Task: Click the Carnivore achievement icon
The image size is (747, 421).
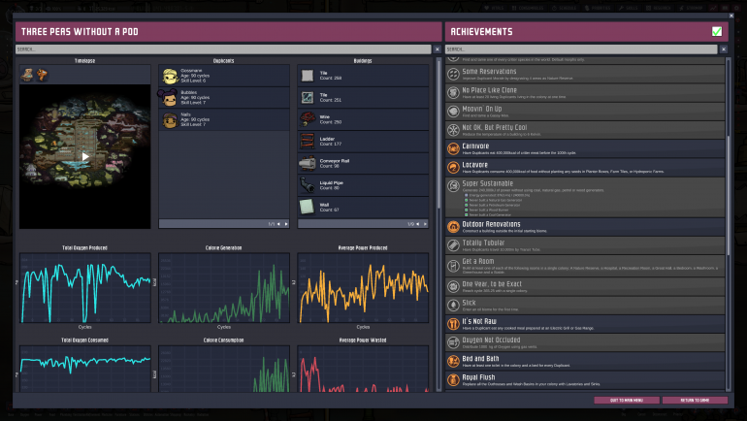Action: (453, 148)
